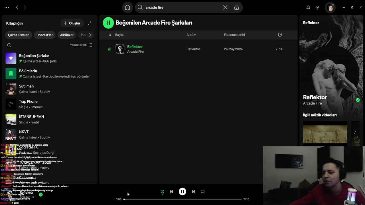Skip to the previous track
This screenshot has width=365, height=205.
point(171,192)
